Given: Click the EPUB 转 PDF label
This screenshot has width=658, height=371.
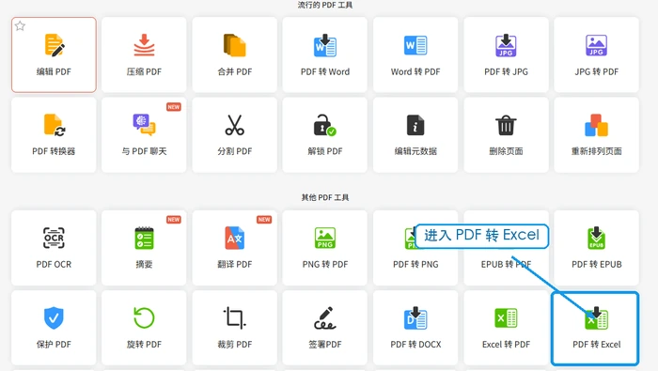Looking at the screenshot, I should tap(506, 265).
